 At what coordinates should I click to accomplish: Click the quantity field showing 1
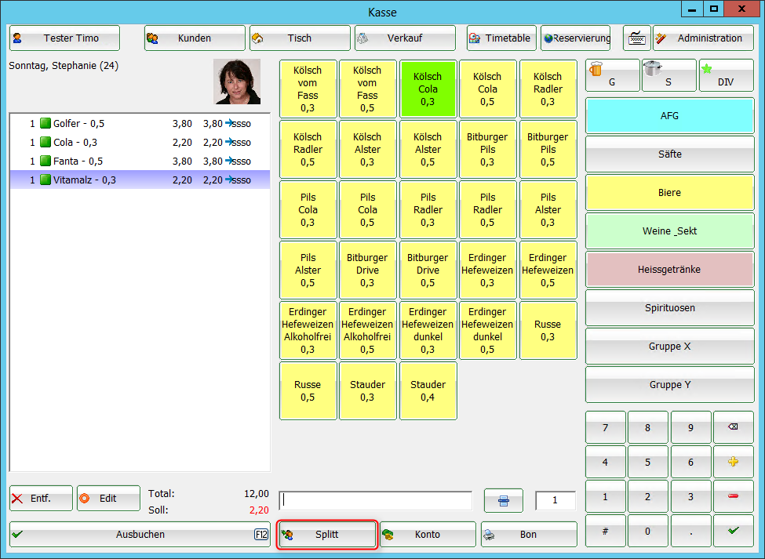tap(555, 501)
